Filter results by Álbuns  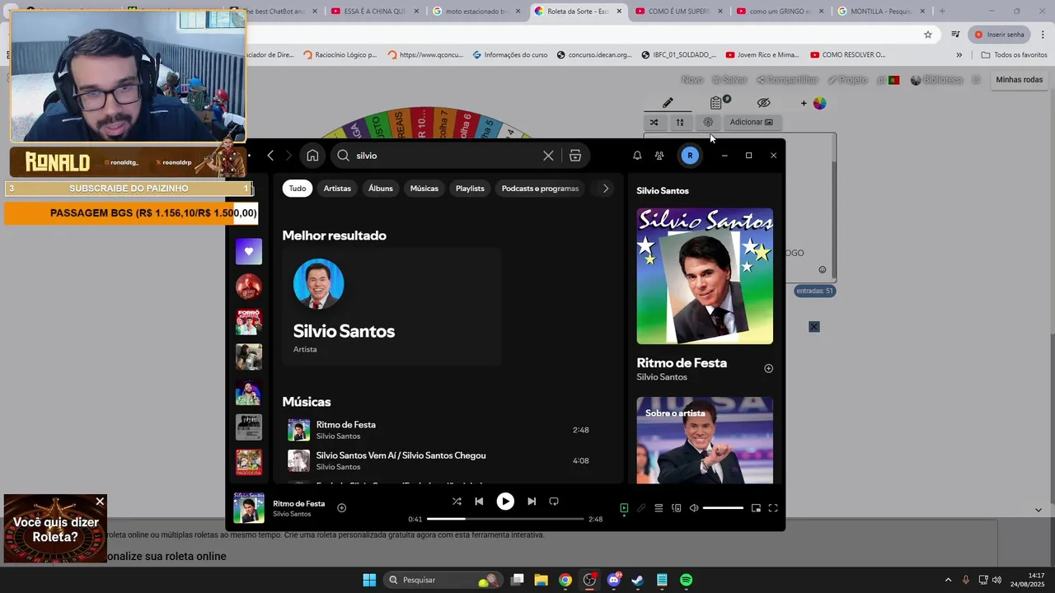[381, 189]
